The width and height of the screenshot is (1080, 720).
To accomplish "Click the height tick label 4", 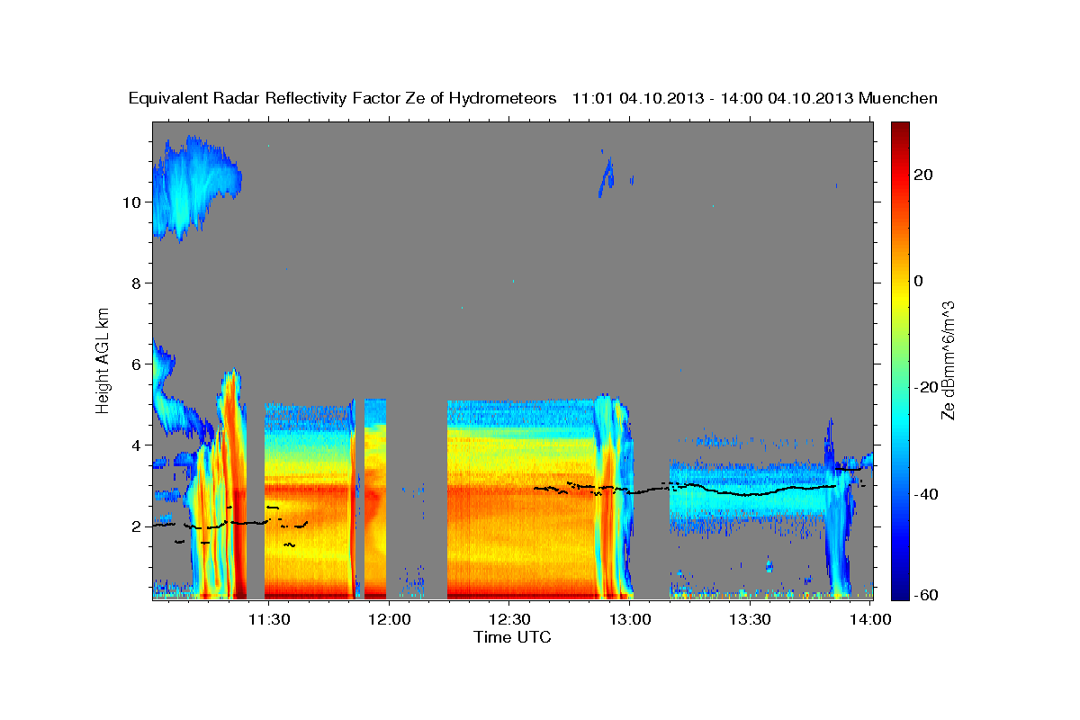I will tap(137, 445).
